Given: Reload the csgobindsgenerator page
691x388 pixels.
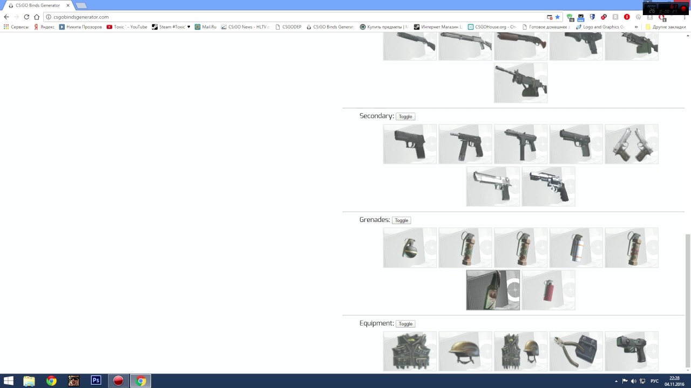Looking at the screenshot, I should (x=26, y=17).
